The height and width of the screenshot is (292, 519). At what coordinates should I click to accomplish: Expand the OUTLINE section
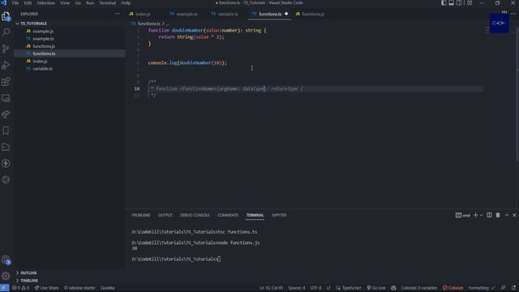(x=29, y=273)
